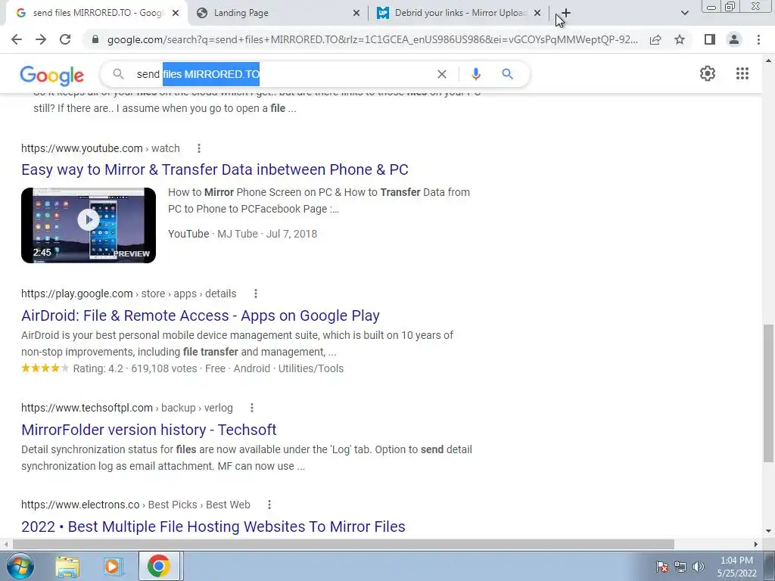This screenshot has height=581, width=775.
Task: Open 2022 Best Multiple File Hosting Websites link
Action: tap(213, 527)
